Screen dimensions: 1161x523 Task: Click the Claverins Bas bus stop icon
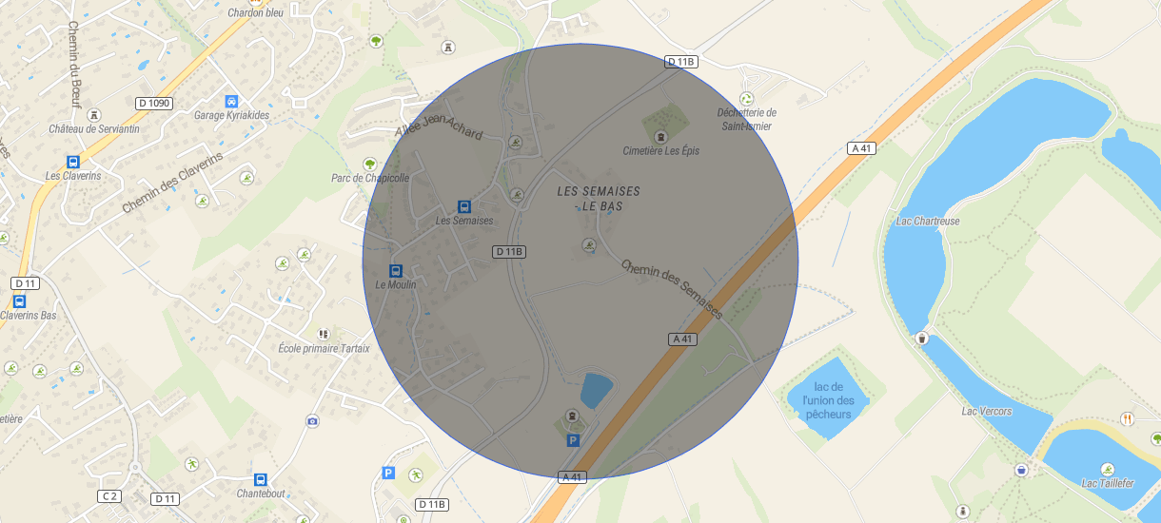tap(20, 300)
